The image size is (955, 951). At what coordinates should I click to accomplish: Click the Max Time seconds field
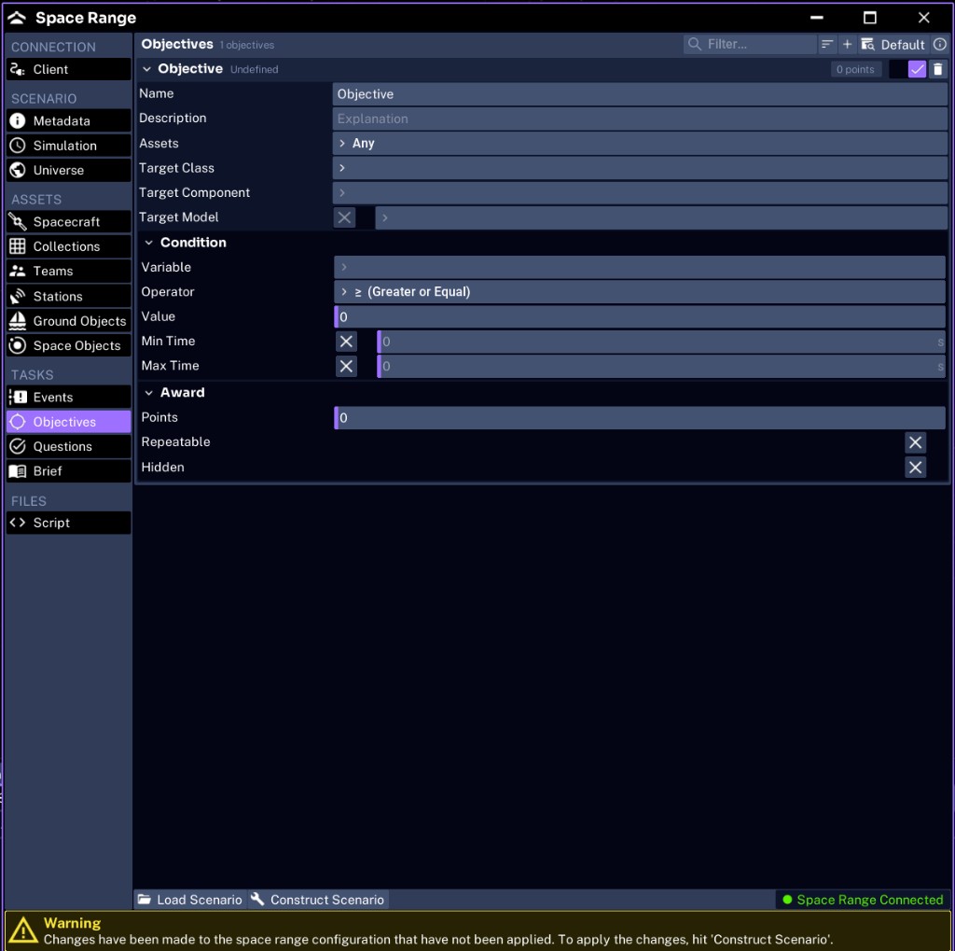click(x=661, y=367)
